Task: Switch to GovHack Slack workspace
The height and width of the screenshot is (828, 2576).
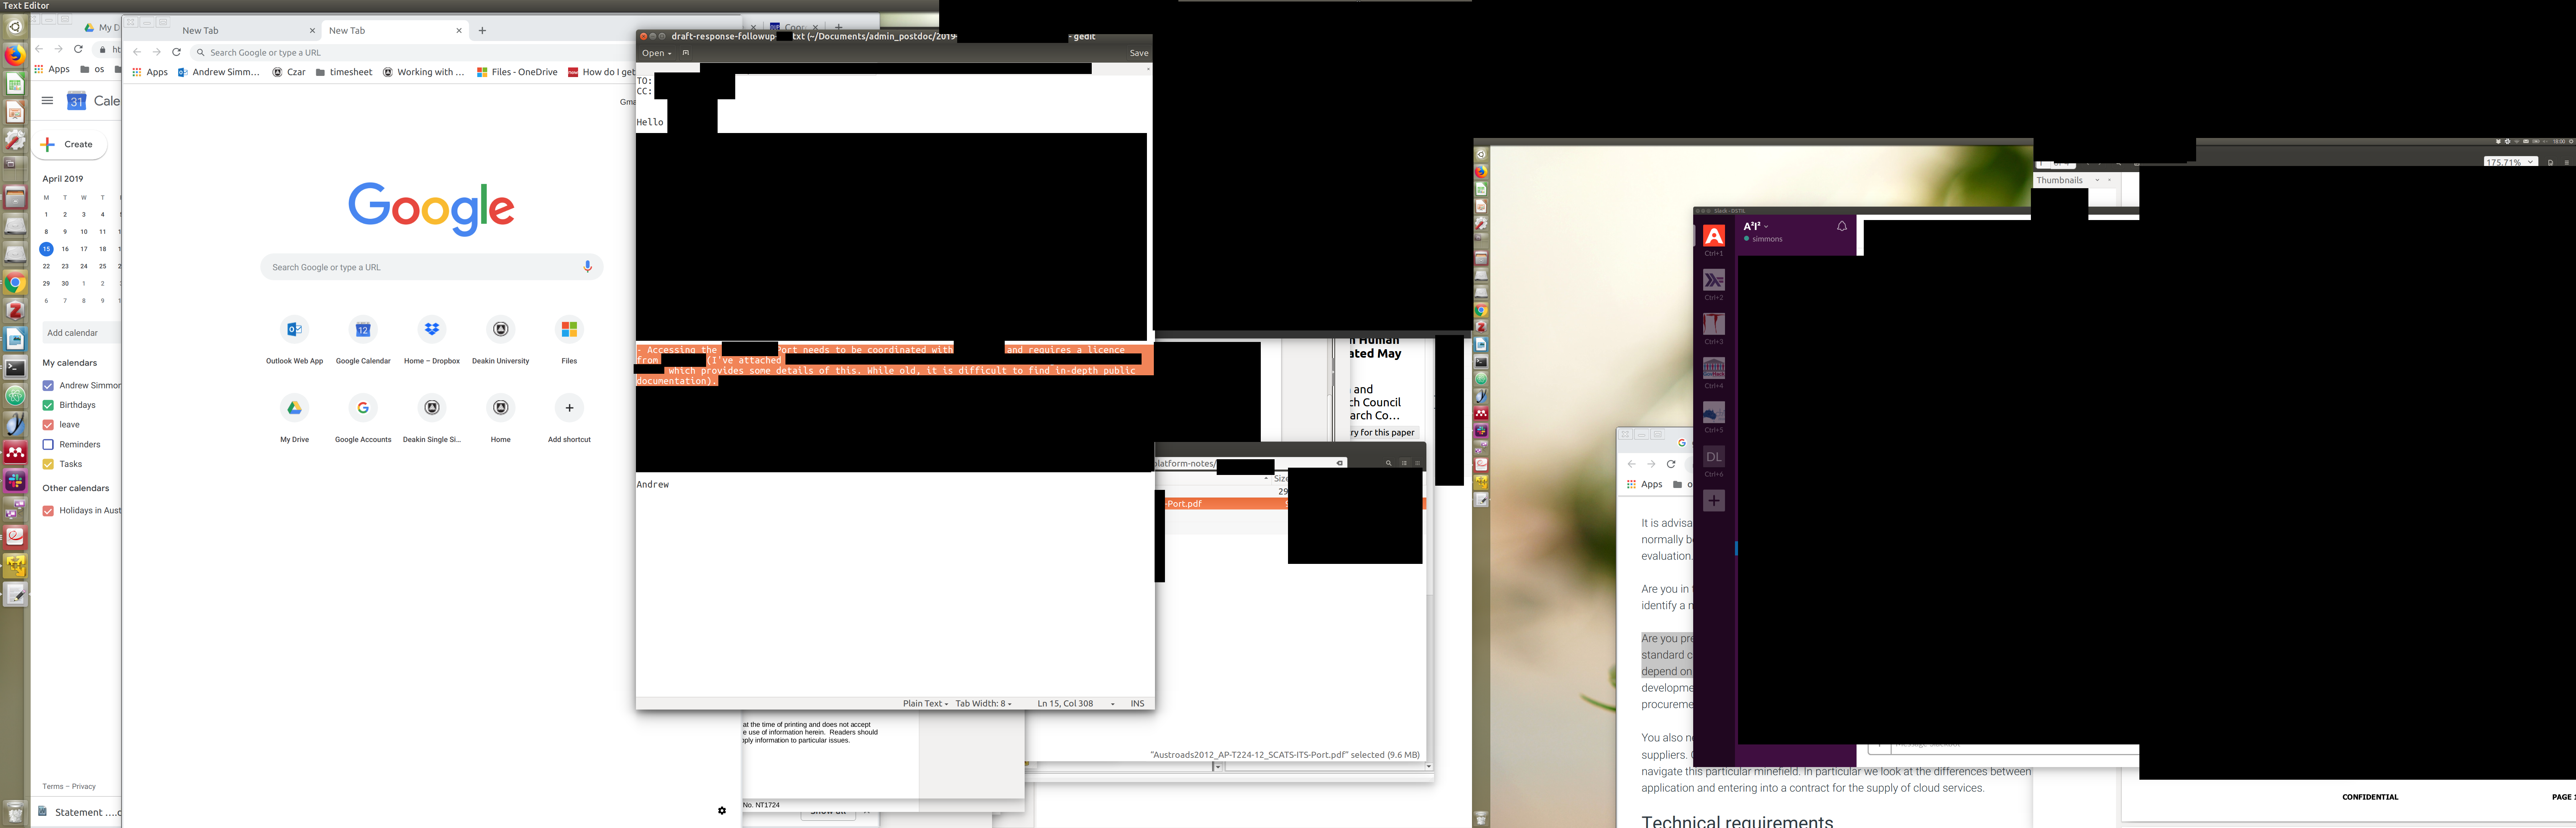Action: tap(1714, 368)
